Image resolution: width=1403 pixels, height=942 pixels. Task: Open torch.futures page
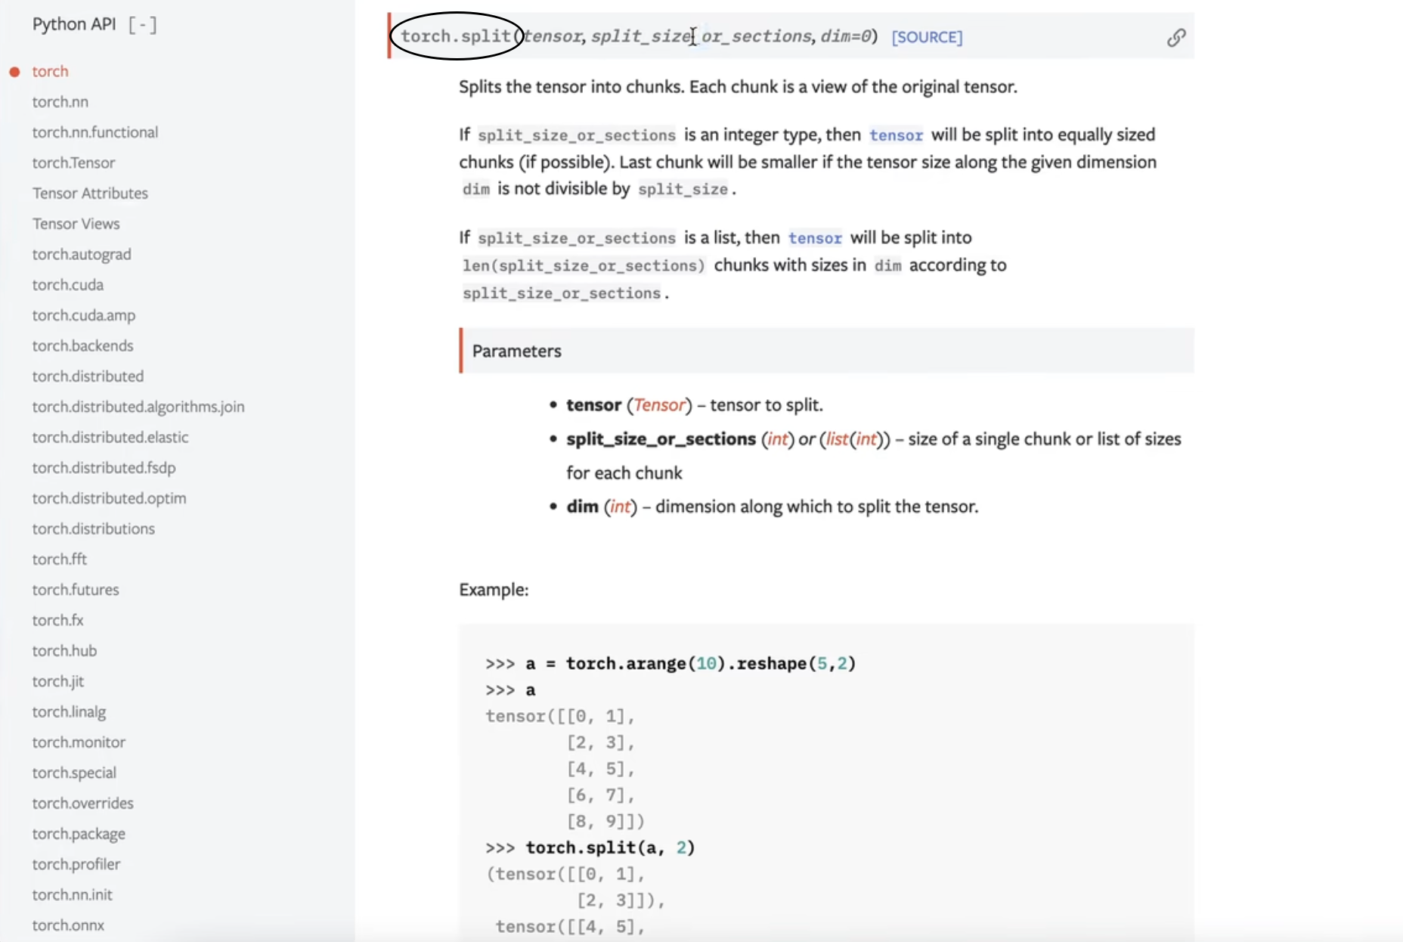(x=76, y=590)
